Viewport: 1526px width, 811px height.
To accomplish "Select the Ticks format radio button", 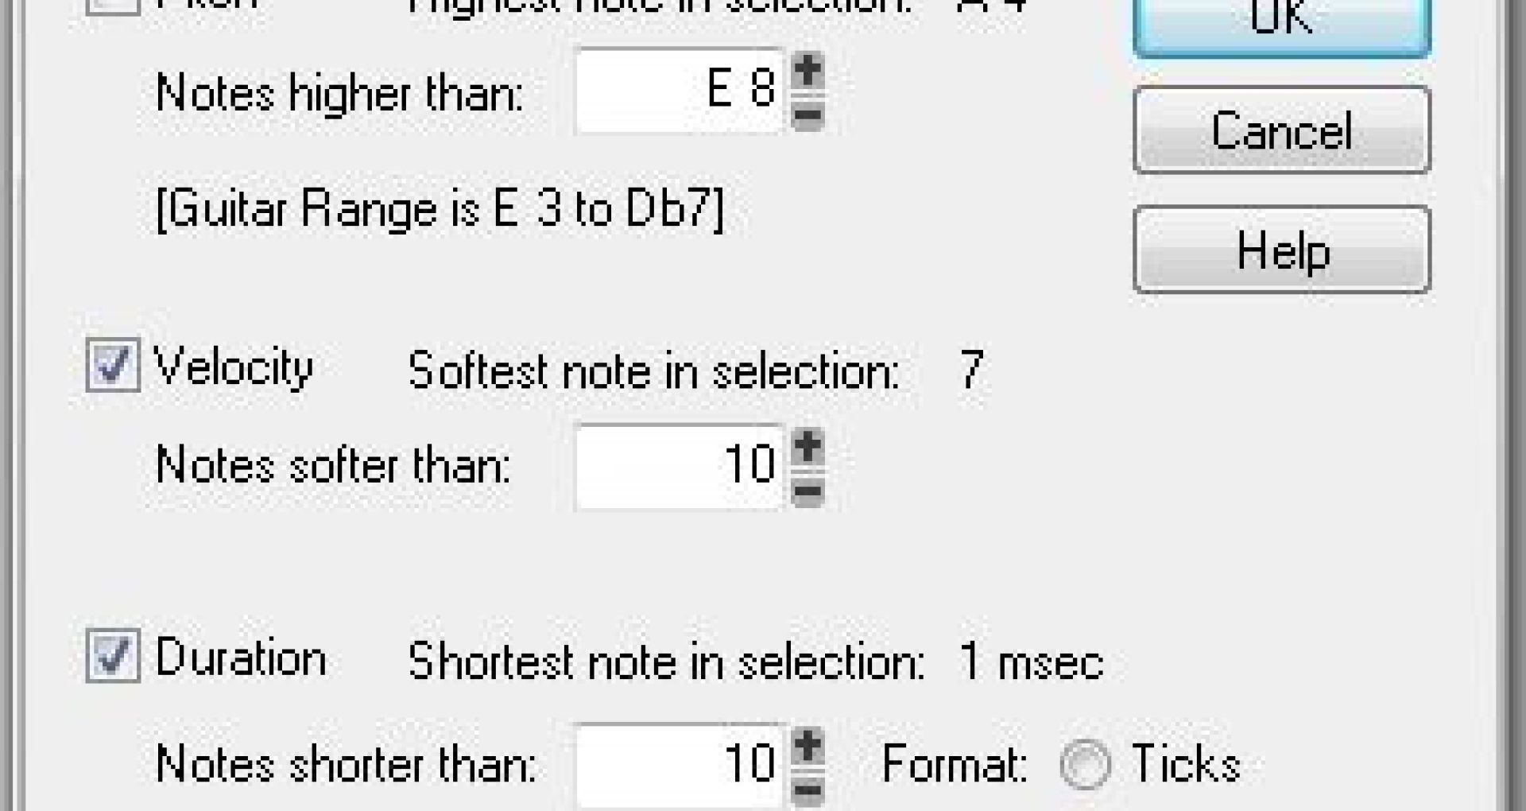I will tap(1085, 765).
